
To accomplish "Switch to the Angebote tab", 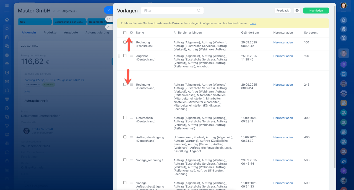I will [71, 32].
